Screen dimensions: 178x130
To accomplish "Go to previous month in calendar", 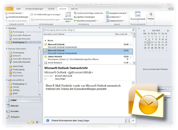I will coord(144,31).
